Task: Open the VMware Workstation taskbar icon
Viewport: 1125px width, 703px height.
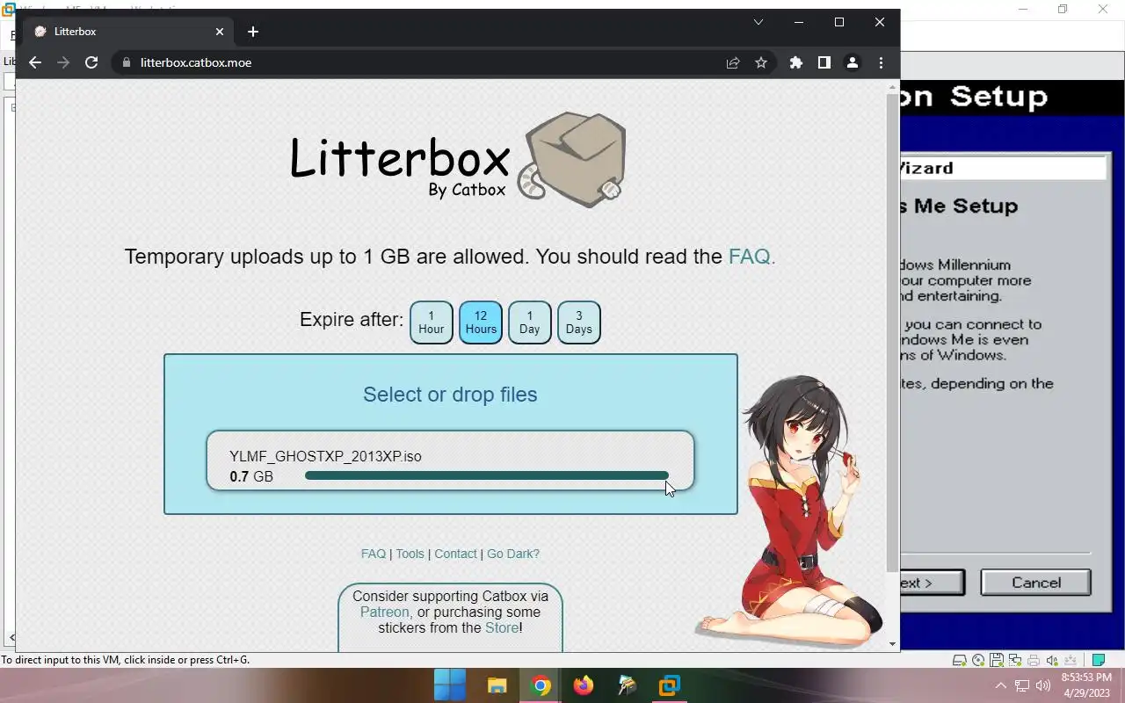Action: point(670,685)
